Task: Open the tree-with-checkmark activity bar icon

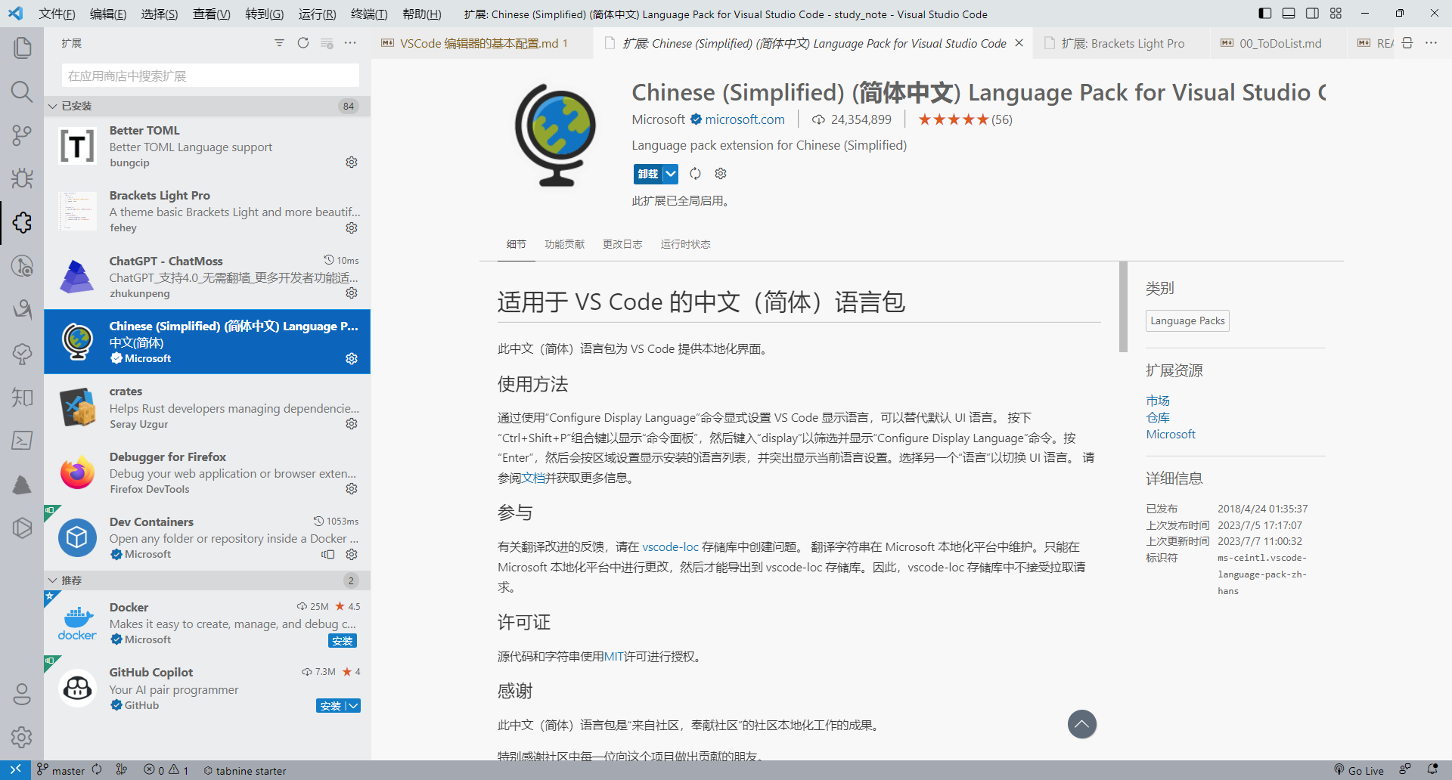Action: tap(22, 353)
